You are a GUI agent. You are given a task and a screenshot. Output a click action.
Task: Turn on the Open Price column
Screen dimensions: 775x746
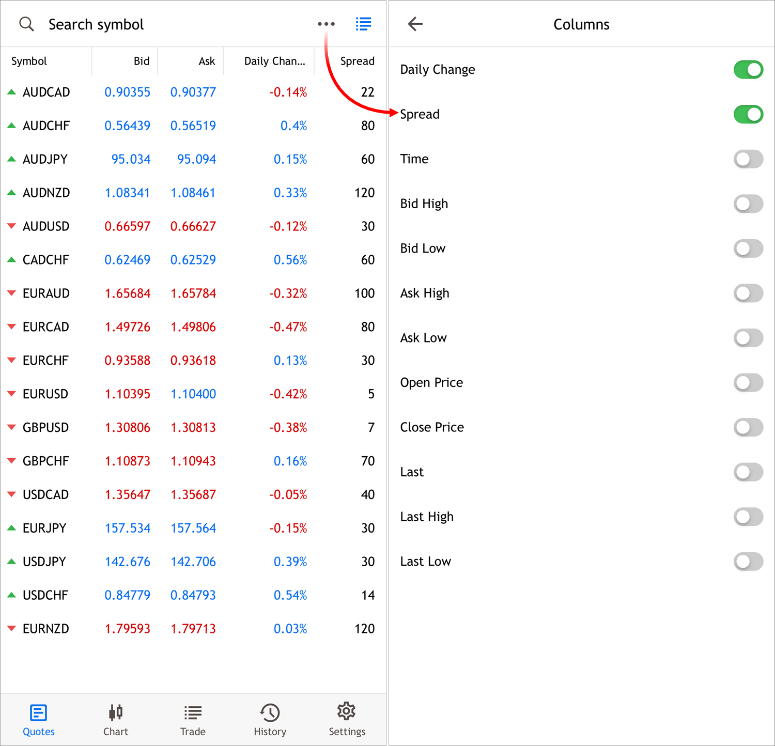[x=748, y=382]
